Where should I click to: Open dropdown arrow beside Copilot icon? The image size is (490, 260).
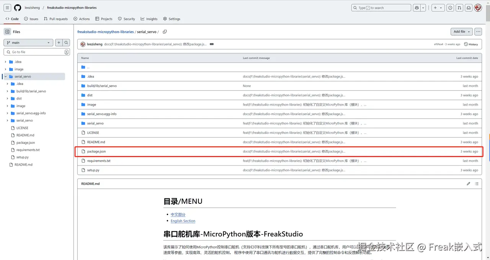(423, 8)
